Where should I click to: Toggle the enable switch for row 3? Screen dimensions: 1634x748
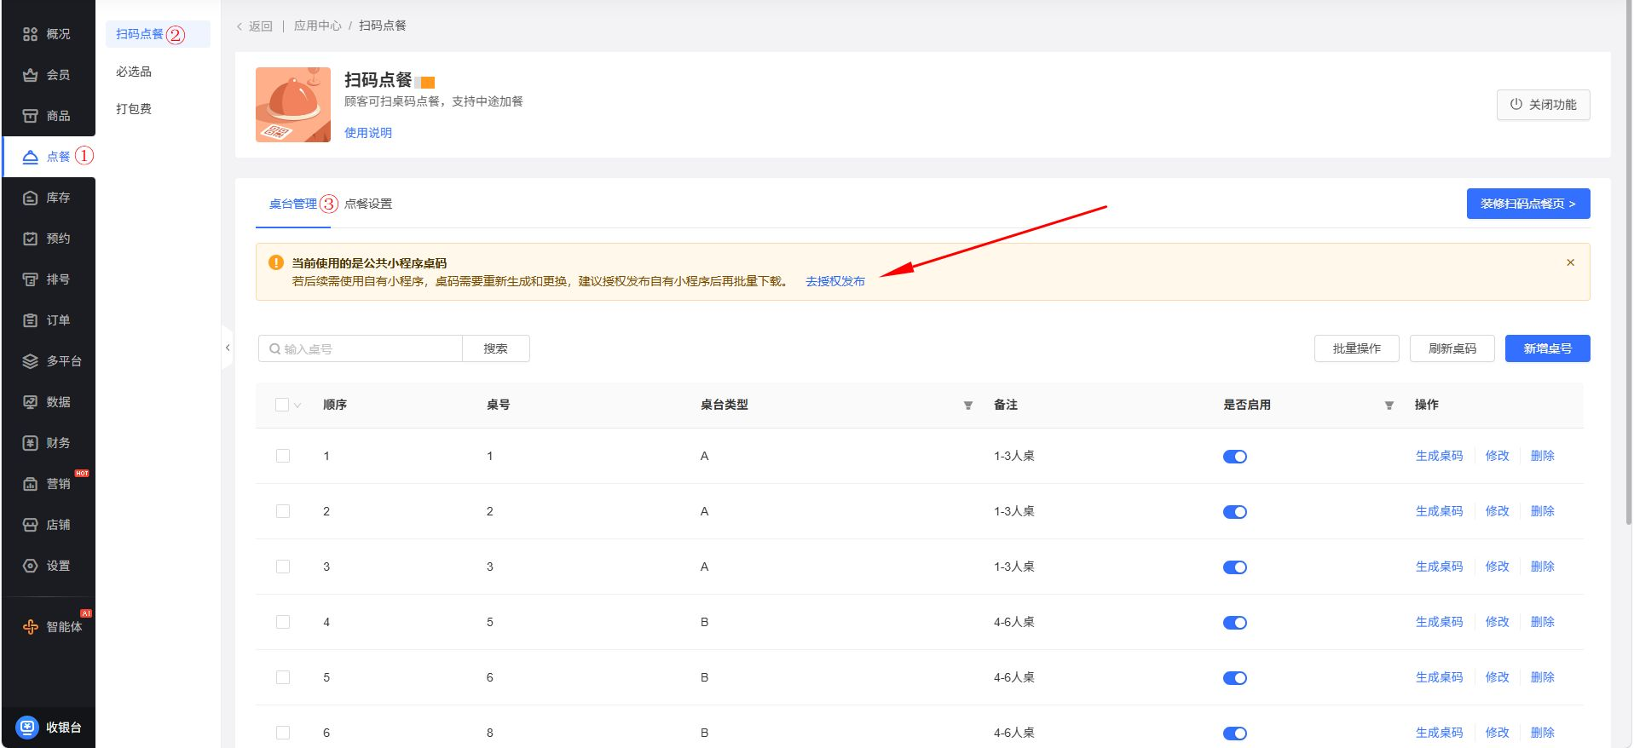(x=1235, y=567)
